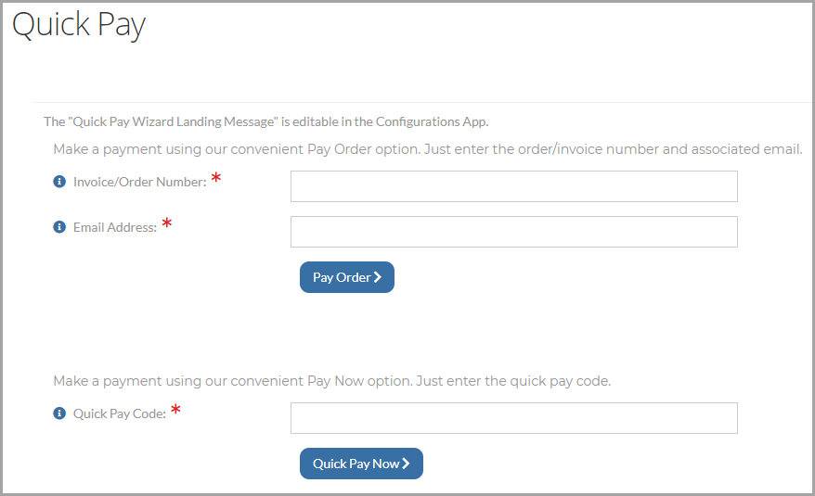815x496 pixels.
Task: Focus the Quick Pay Code text field
Action: coord(513,418)
